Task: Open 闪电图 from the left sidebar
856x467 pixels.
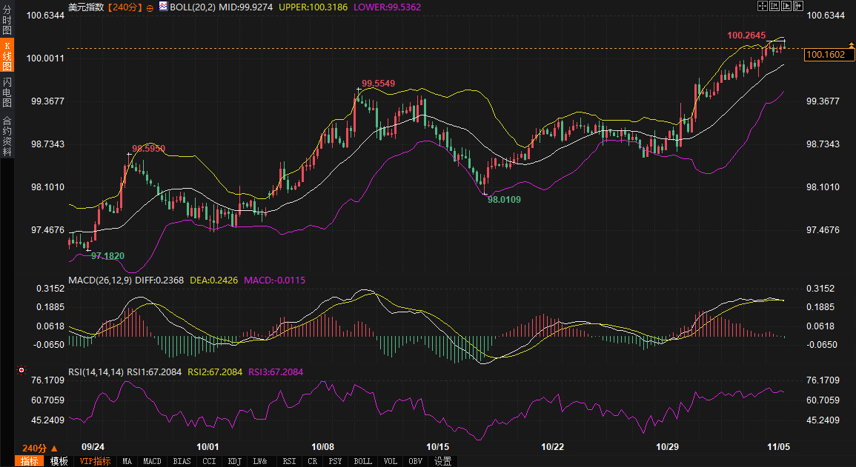Action: pyautogui.click(x=7, y=93)
